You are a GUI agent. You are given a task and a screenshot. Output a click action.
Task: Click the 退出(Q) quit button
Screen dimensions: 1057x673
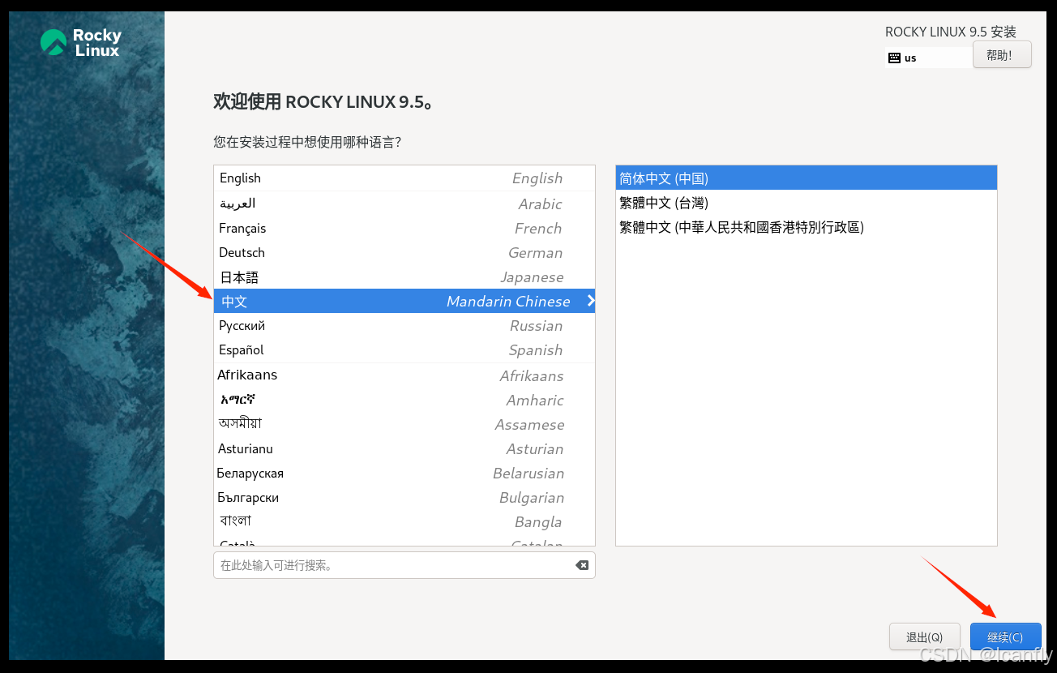click(924, 637)
